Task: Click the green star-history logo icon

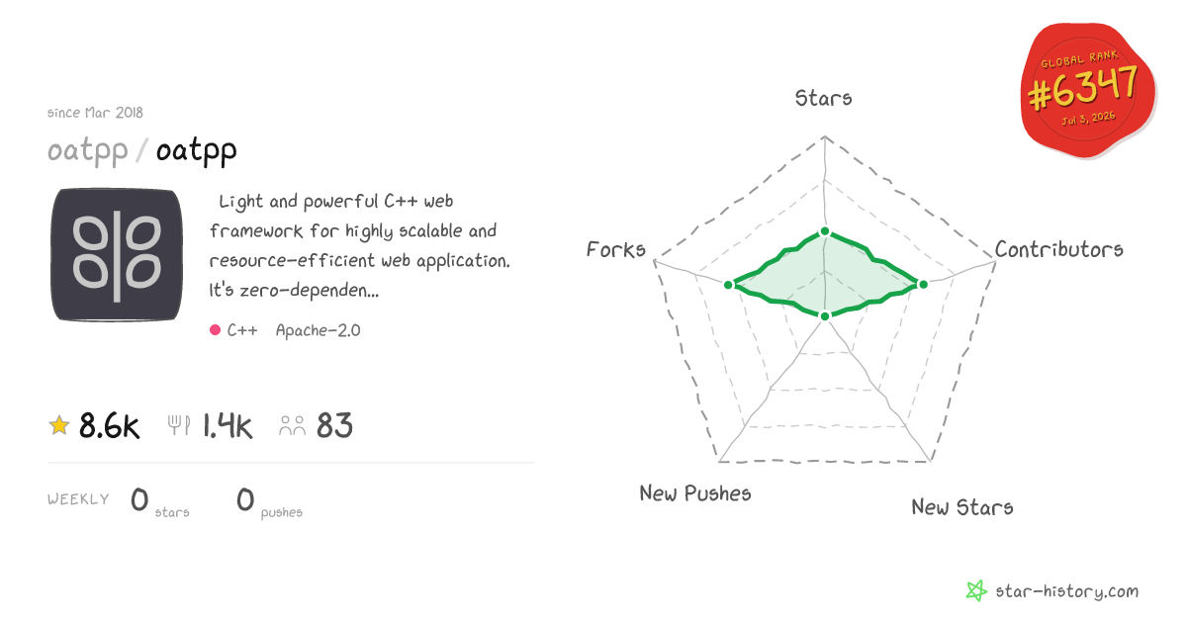Action: coord(976,591)
